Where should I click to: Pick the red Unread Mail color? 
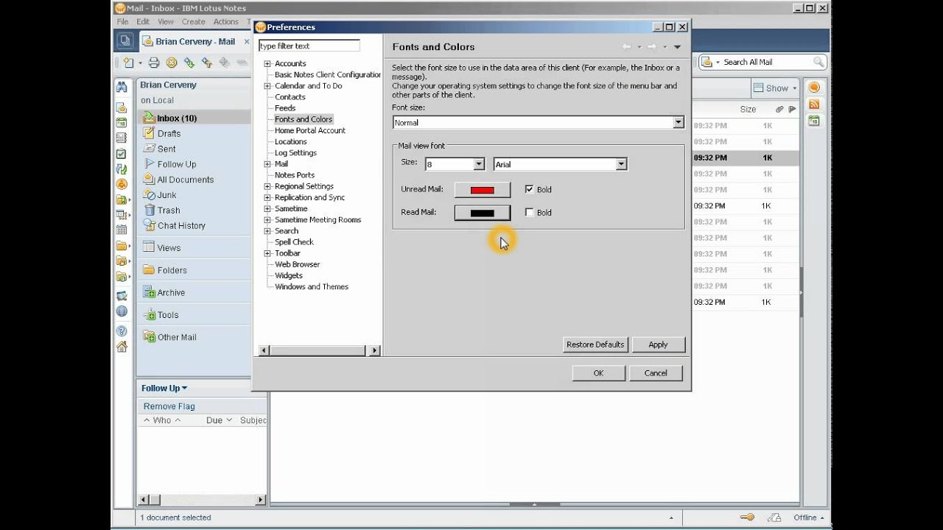[x=483, y=190]
